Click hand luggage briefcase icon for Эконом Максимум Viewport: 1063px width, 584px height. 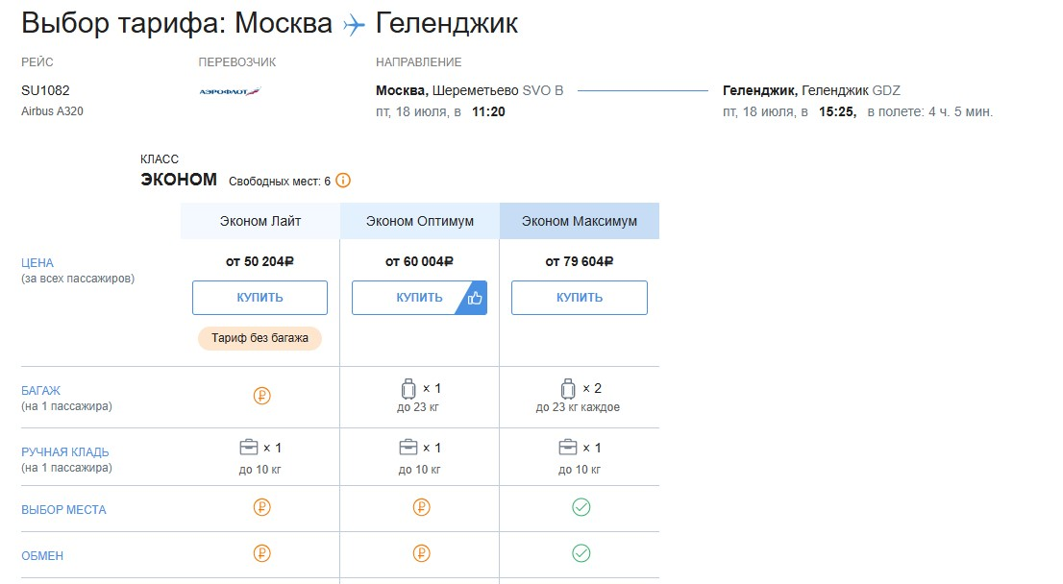pos(568,448)
